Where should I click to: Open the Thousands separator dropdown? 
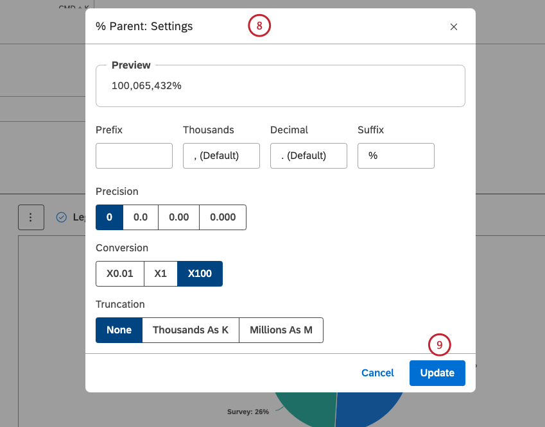click(221, 156)
